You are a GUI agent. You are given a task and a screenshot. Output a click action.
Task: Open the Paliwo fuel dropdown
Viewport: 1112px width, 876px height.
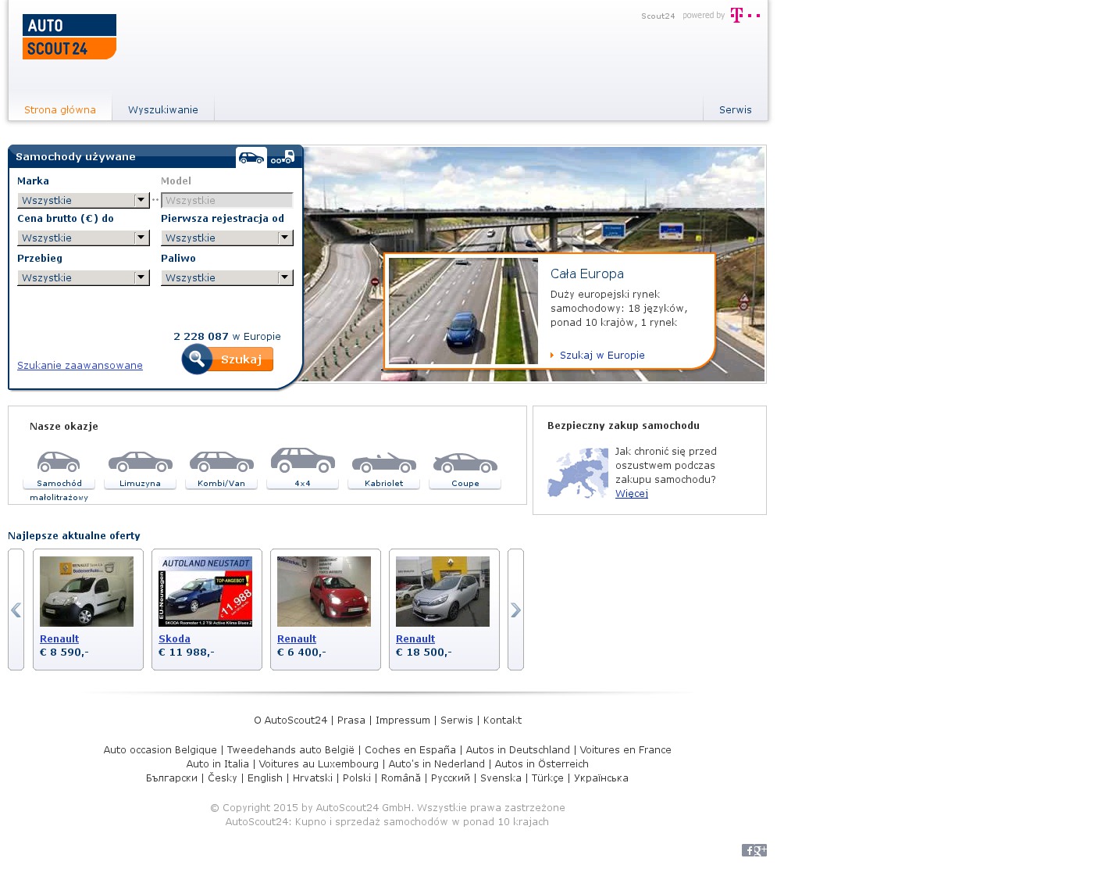226,278
